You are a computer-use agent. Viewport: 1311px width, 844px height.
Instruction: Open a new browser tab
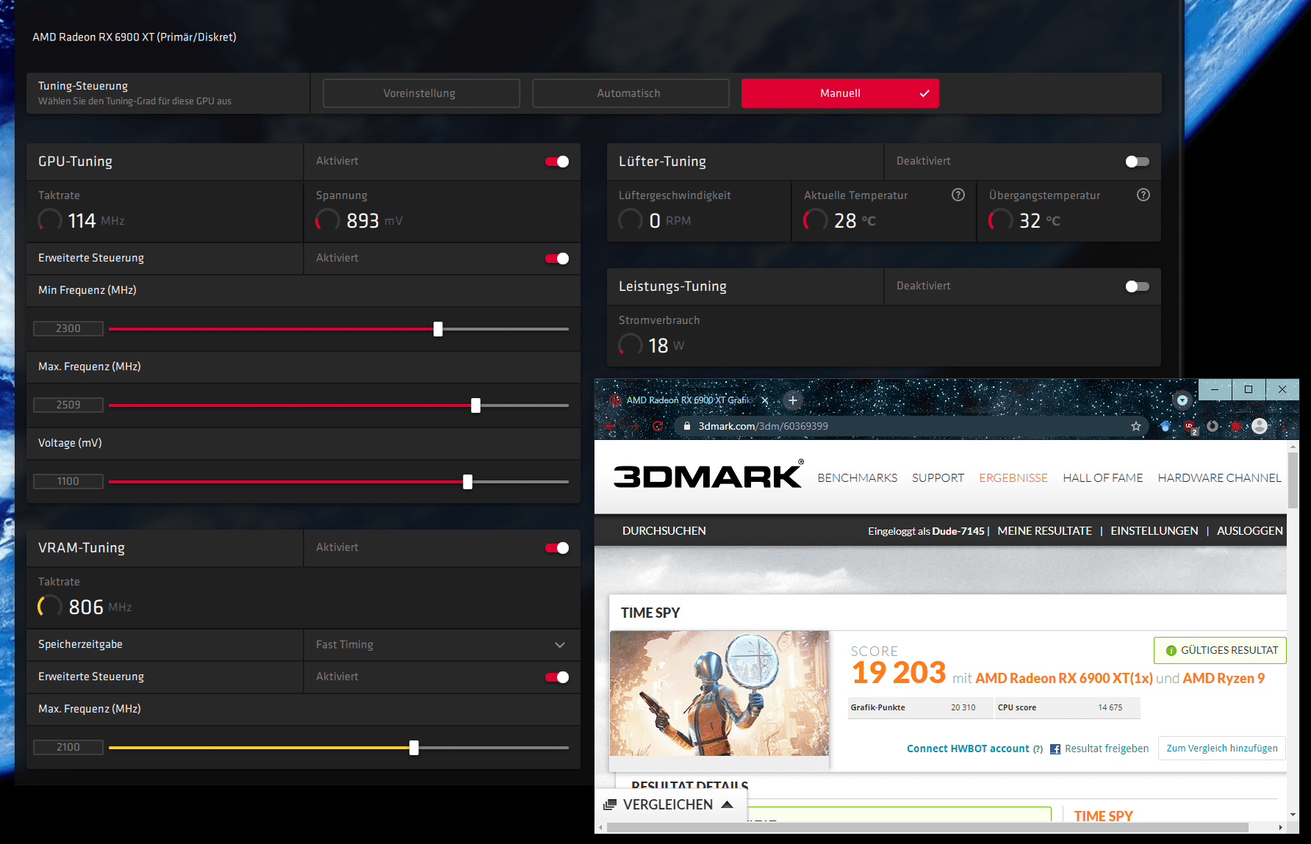tap(793, 400)
